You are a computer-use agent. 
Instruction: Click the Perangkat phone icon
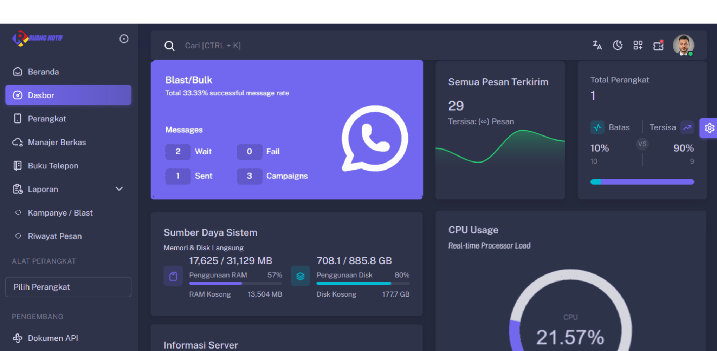pyautogui.click(x=18, y=119)
